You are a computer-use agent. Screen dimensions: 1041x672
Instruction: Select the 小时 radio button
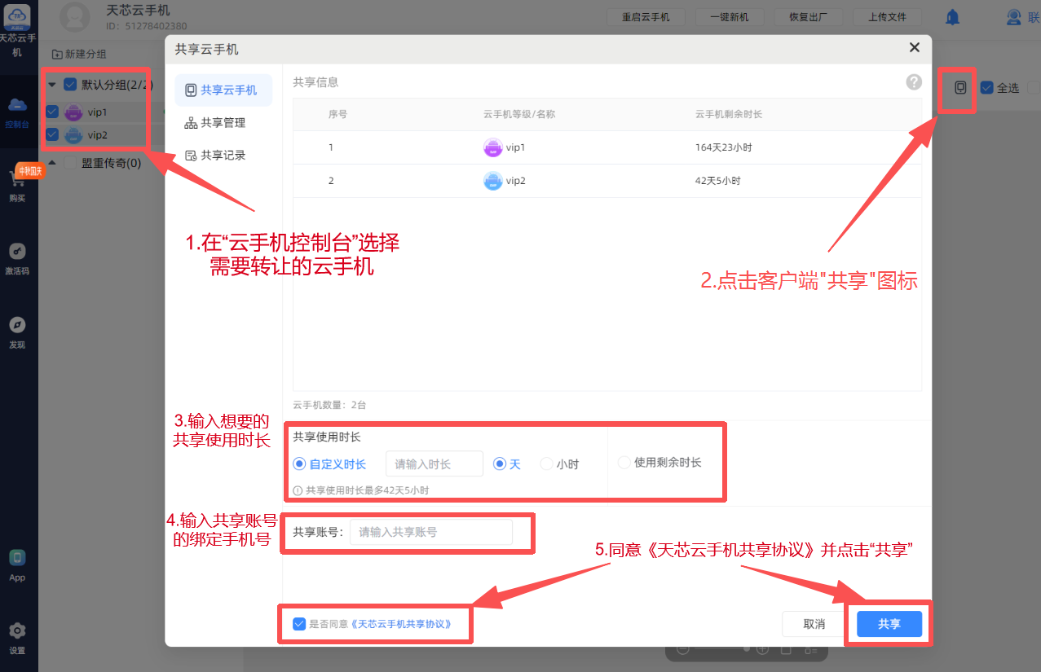pyautogui.click(x=546, y=464)
